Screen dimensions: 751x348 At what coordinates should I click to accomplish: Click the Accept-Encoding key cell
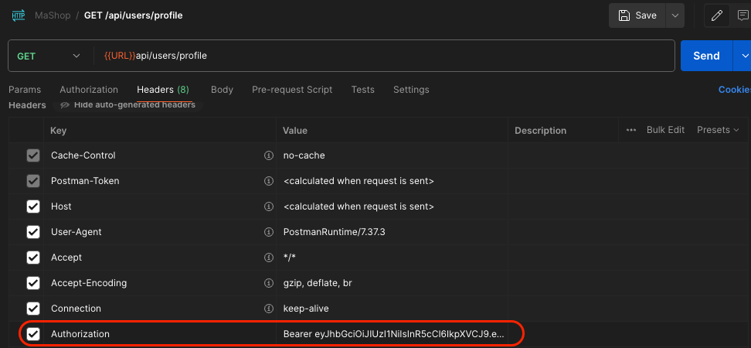(160, 283)
